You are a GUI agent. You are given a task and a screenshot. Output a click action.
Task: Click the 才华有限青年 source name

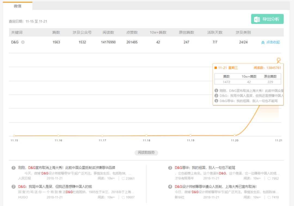184,178
